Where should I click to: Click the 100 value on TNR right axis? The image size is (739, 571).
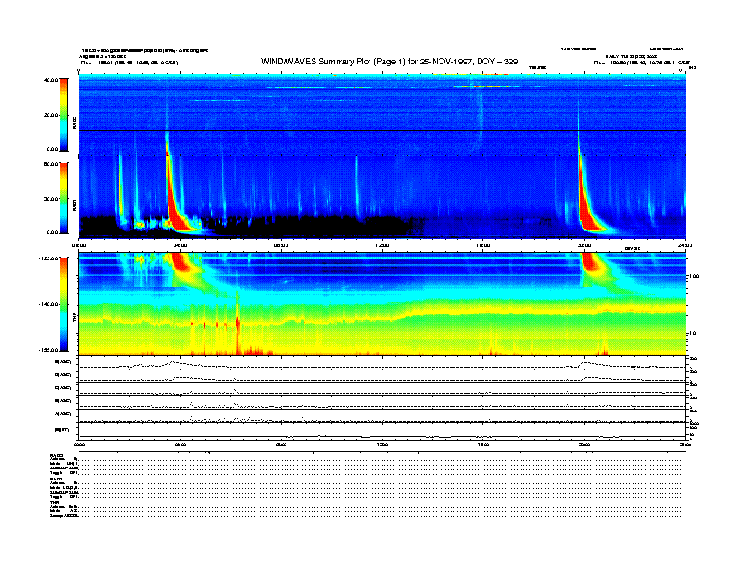tap(694, 276)
